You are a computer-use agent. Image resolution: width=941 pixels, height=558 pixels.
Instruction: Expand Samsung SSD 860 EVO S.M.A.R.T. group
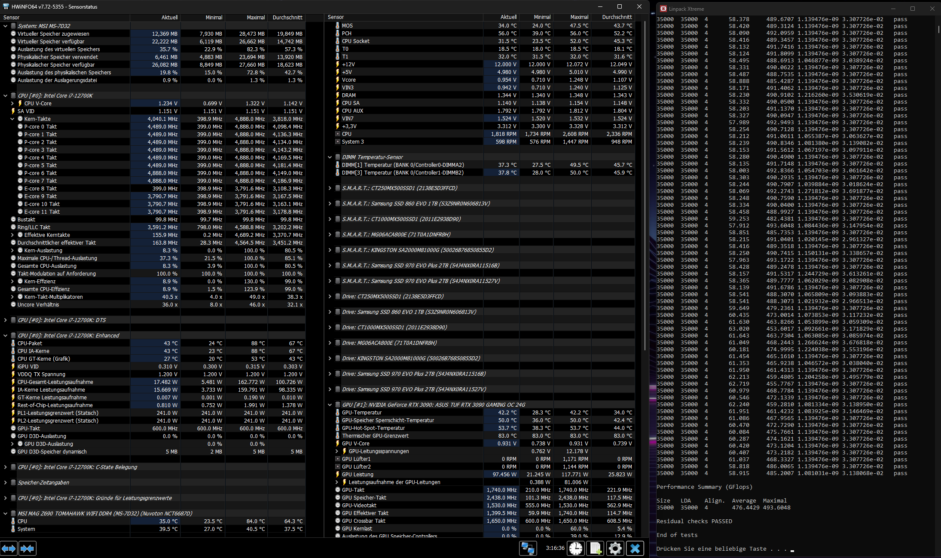(330, 204)
